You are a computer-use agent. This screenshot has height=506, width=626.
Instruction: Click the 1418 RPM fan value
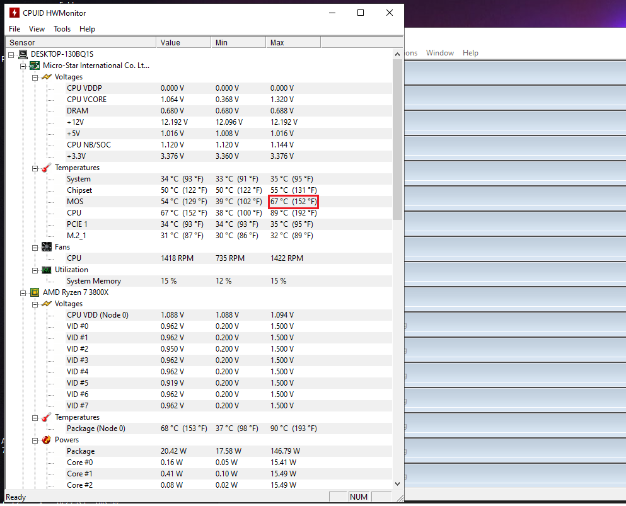click(177, 258)
